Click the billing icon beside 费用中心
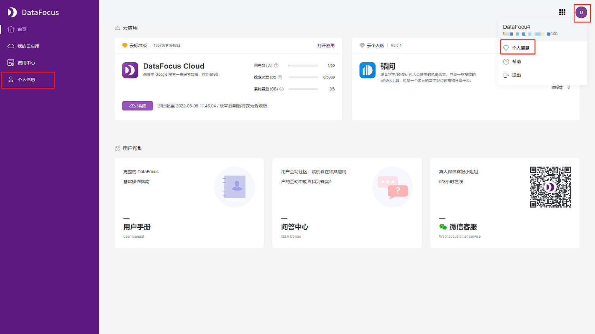The width and height of the screenshot is (595, 334). (11, 63)
